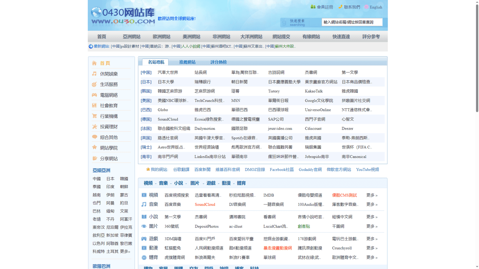Viewport: 479px width, 269px height.
Task: Expand 更多 in the 音樂 row
Action: (x=372, y=205)
